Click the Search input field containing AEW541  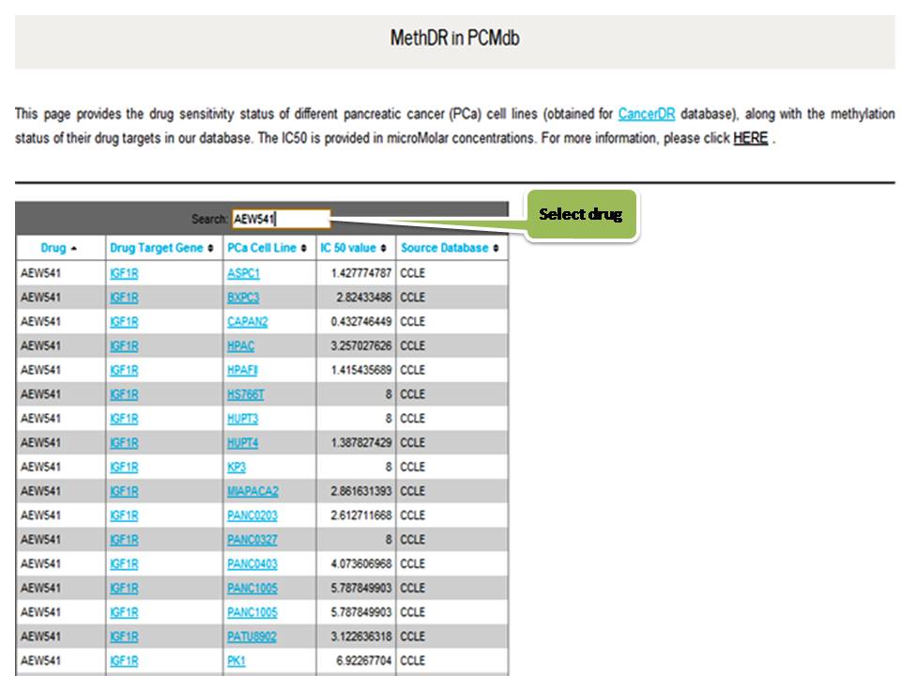(x=281, y=219)
